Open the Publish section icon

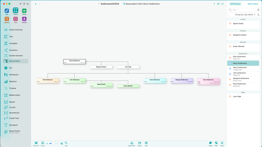pos(24,19)
